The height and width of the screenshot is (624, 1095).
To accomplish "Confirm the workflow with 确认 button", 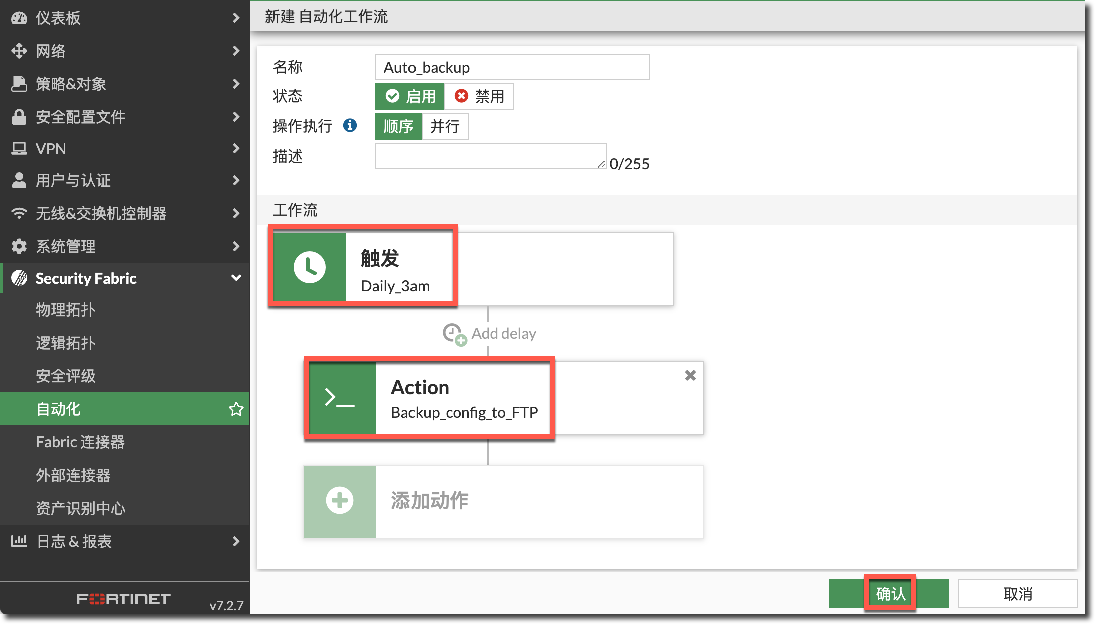I will tap(889, 593).
